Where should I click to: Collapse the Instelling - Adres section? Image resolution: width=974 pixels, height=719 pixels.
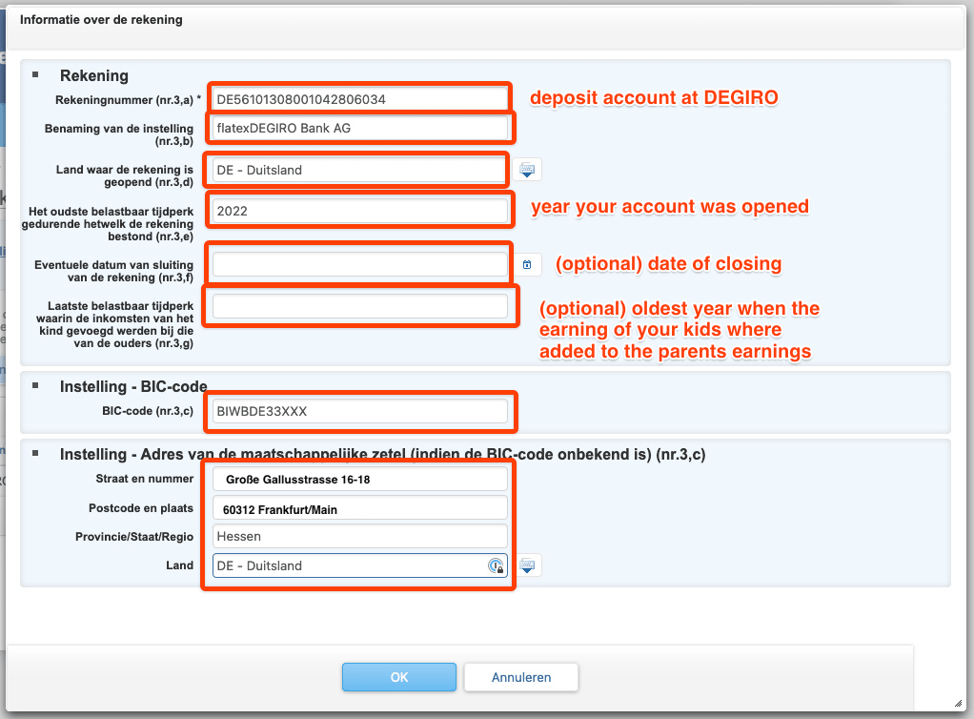(x=36, y=454)
